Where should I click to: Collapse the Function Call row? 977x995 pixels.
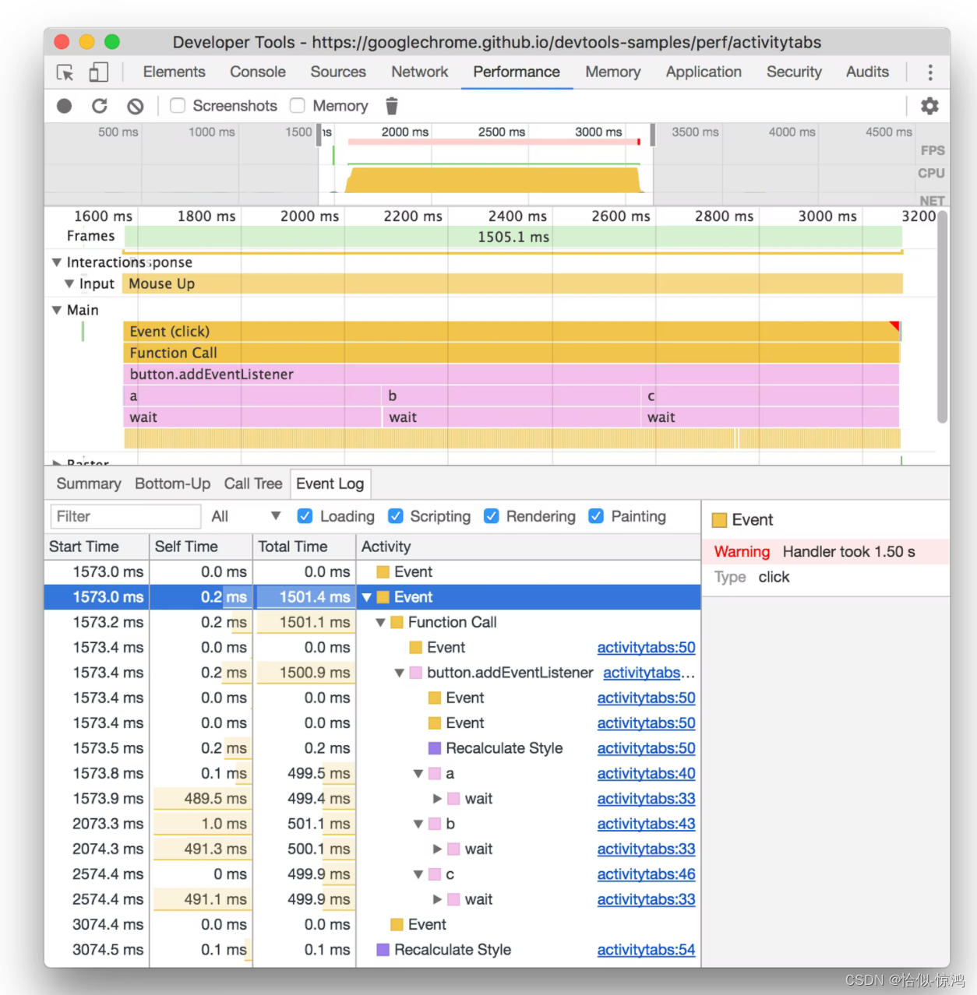[381, 623]
